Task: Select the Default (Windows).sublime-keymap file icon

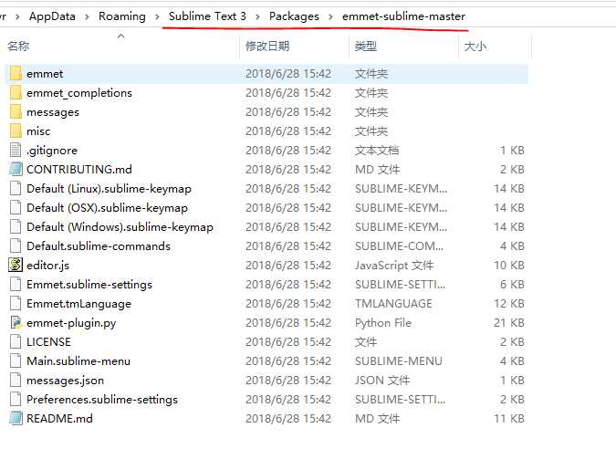Action: tap(16, 226)
